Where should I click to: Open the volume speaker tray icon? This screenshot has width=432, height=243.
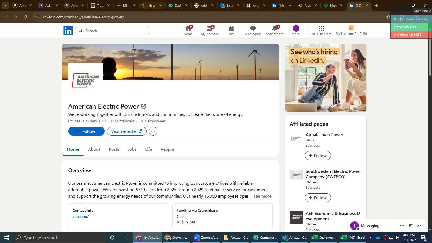pyautogui.click(x=397, y=238)
